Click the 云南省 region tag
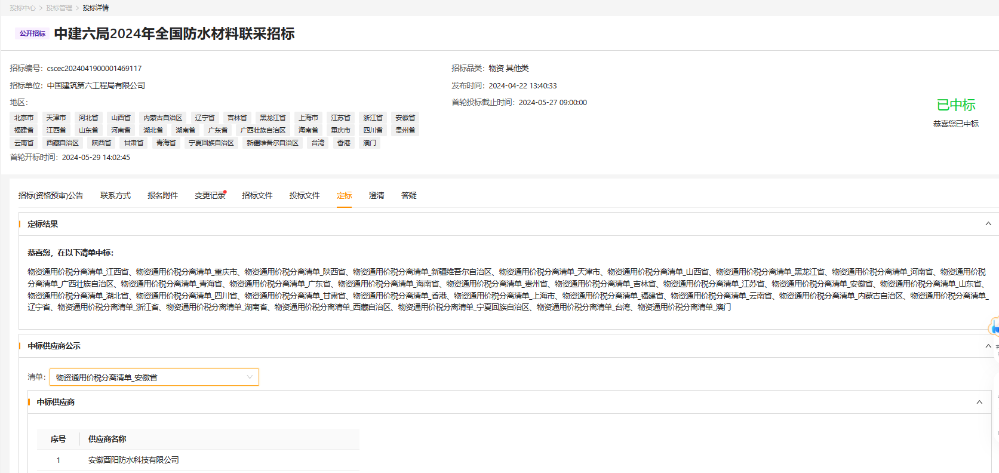 (x=24, y=143)
